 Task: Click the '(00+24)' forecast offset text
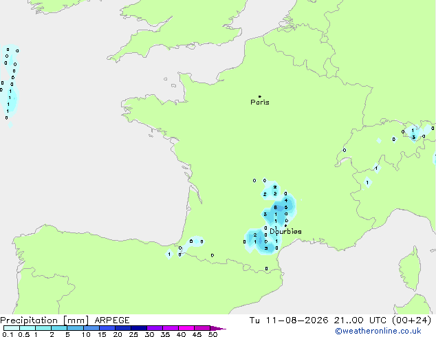point(412,320)
